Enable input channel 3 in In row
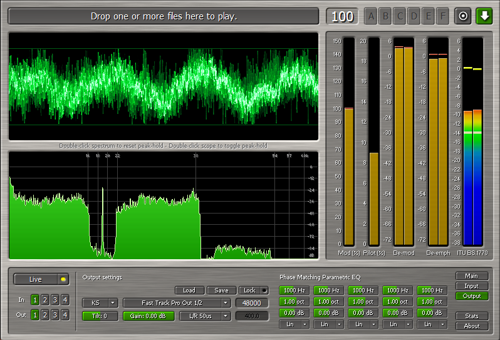 (x=55, y=300)
